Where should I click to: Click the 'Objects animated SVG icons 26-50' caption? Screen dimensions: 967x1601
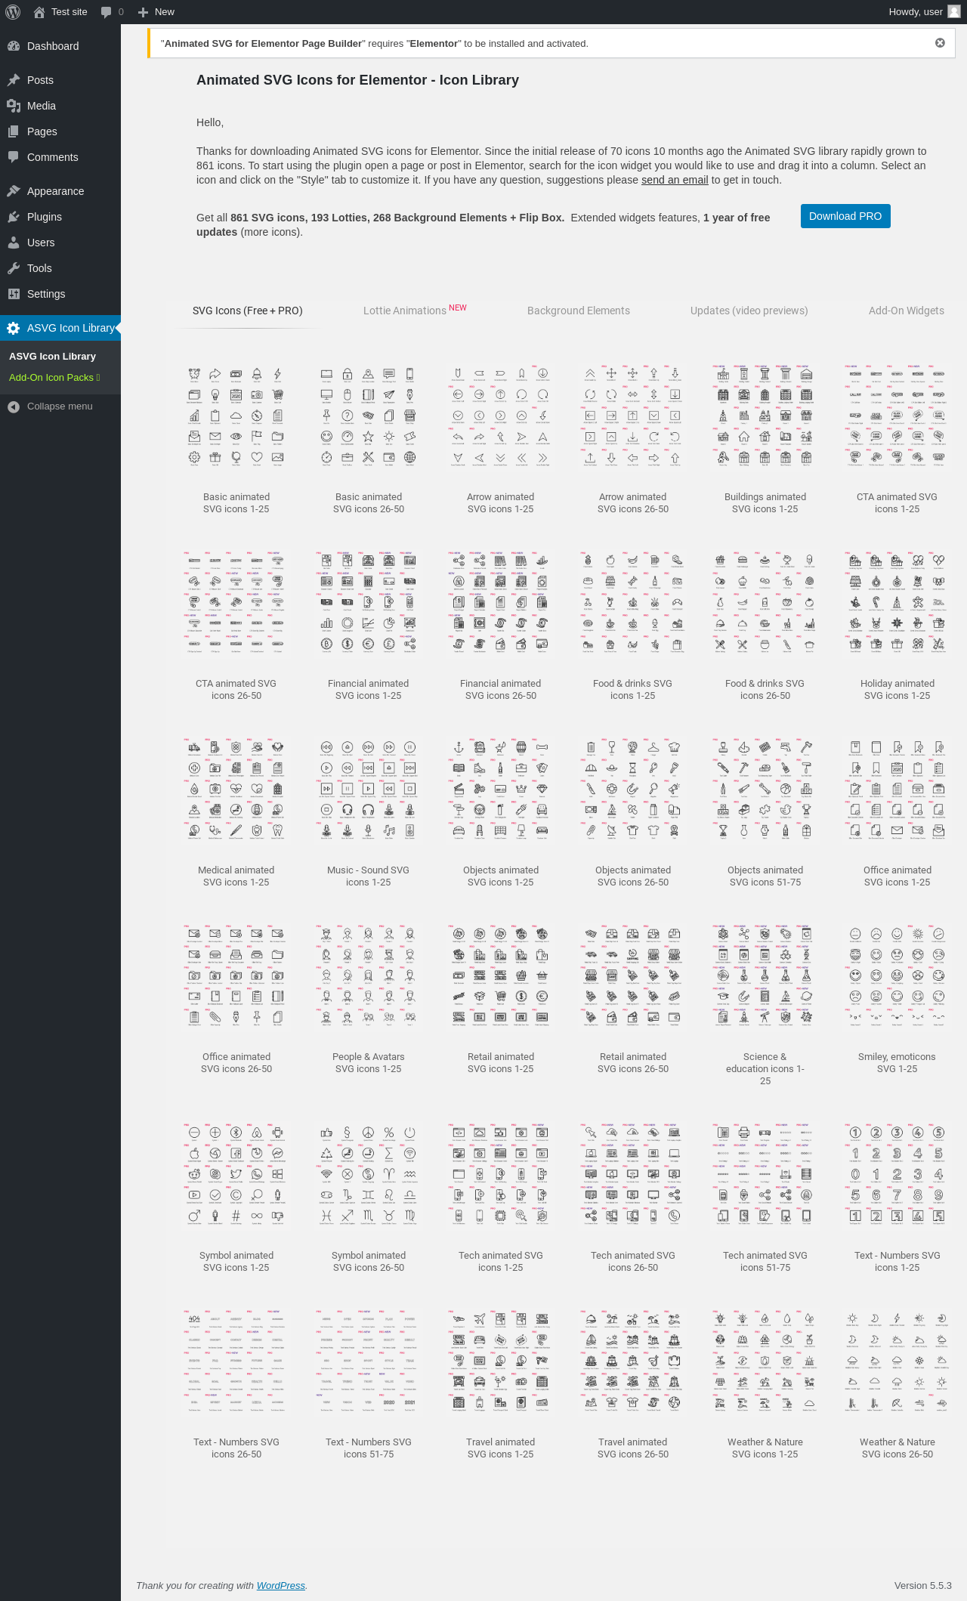633,876
